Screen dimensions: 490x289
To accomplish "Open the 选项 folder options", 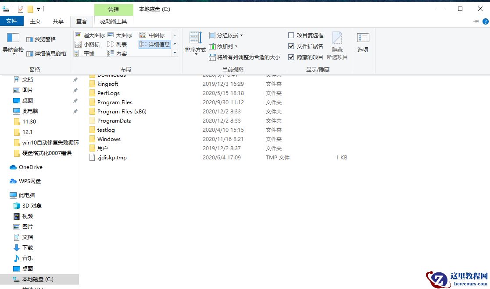I will tap(363, 42).
